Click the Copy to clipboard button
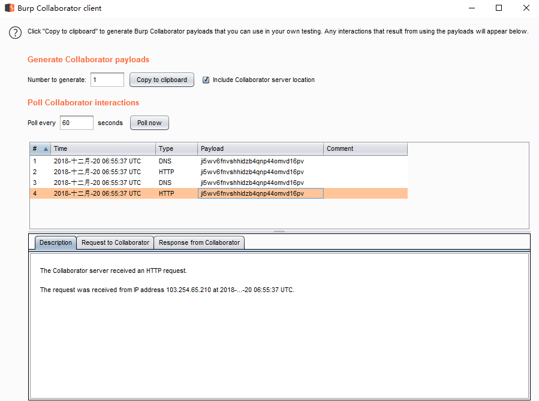The height and width of the screenshot is (401, 539). click(x=161, y=80)
